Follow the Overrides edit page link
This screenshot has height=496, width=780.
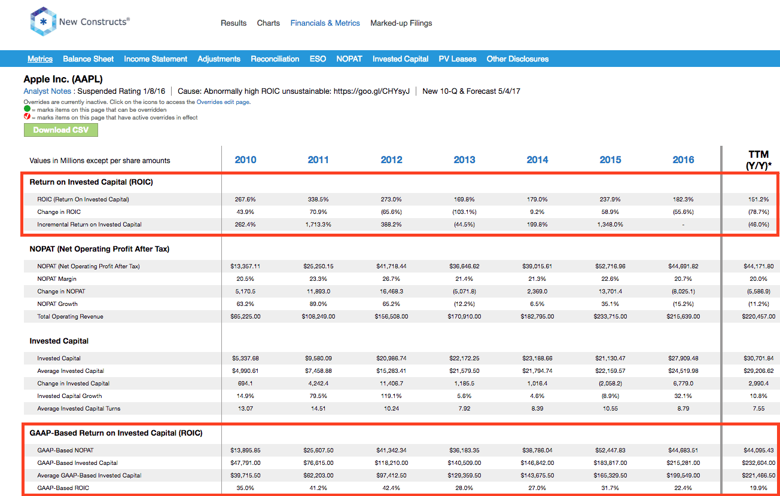[223, 102]
